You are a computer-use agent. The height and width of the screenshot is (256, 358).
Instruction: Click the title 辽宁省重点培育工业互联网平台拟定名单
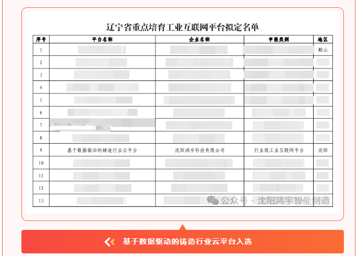[x=182, y=27]
